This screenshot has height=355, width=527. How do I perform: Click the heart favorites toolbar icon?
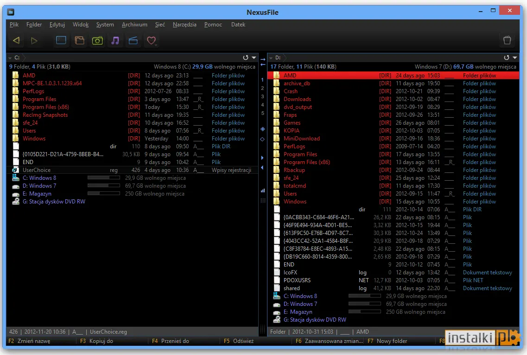(151, 41)
